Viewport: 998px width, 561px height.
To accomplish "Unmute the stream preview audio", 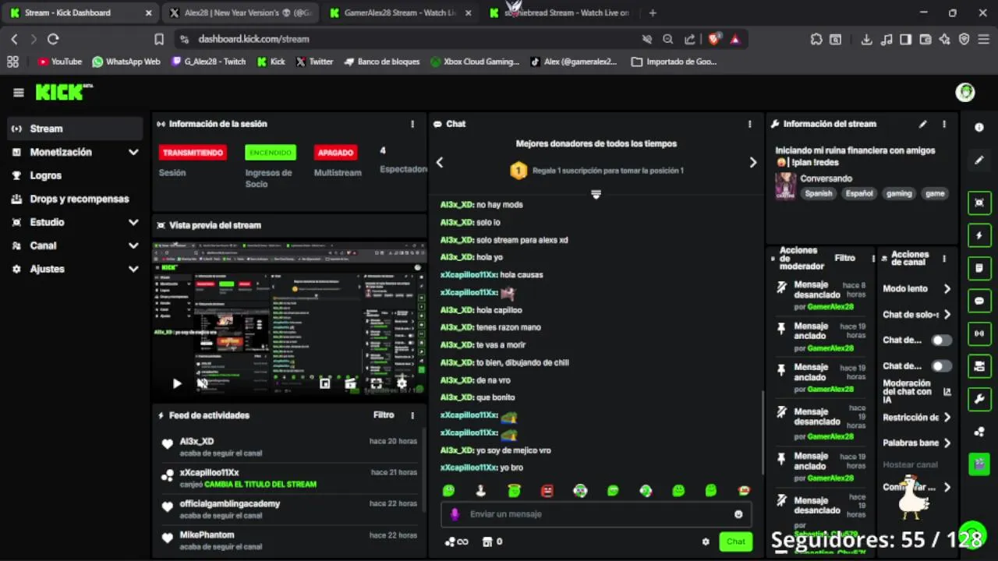I will [x=202, y=383].
